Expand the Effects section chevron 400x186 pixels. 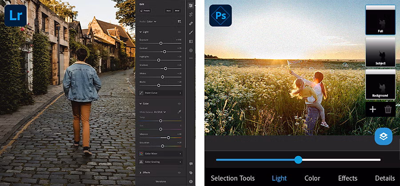click(140, 173)
